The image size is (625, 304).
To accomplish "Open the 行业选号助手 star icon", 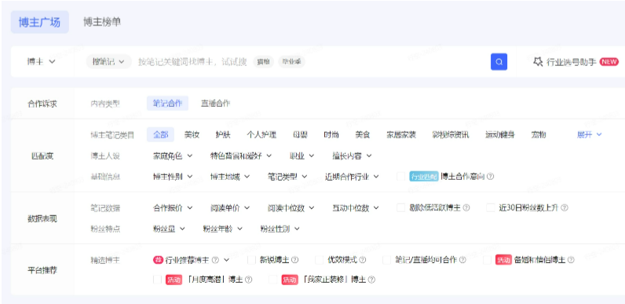I will tap(538, 62).
